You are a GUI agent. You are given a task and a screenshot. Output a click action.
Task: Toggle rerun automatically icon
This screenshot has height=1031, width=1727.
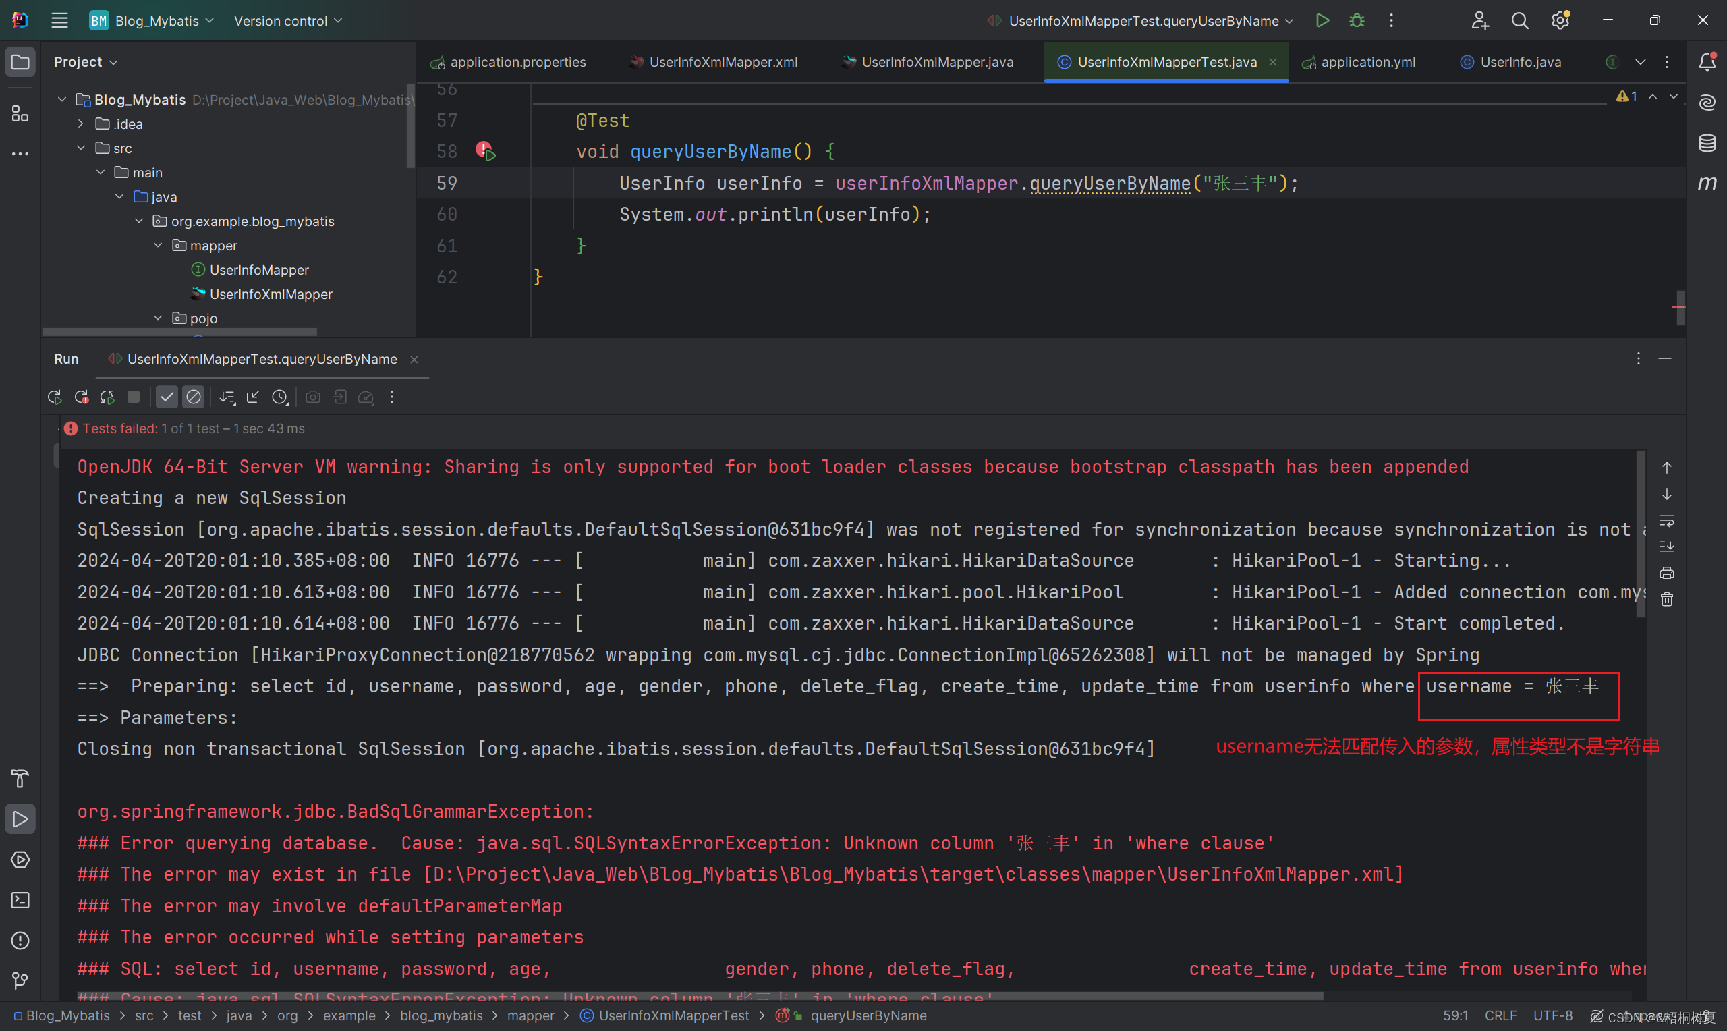click(x=107, y=397)
